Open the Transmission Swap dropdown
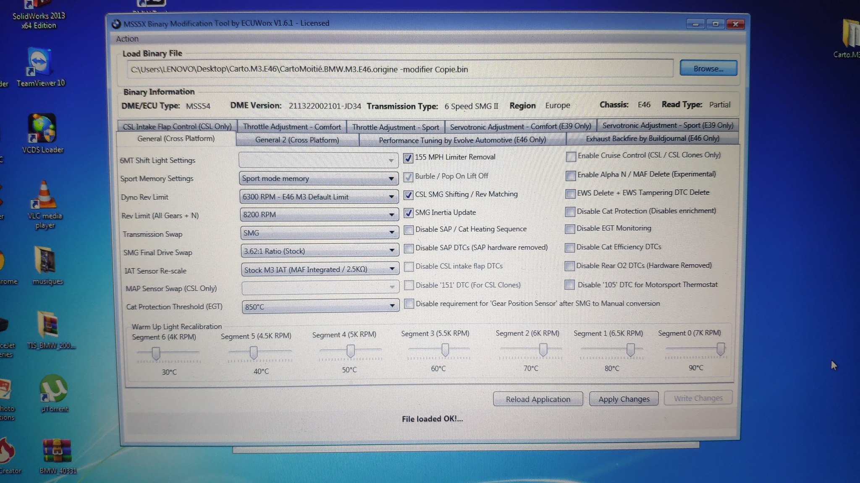This screenshot has height=483, width=860. (x=319, y=233)
